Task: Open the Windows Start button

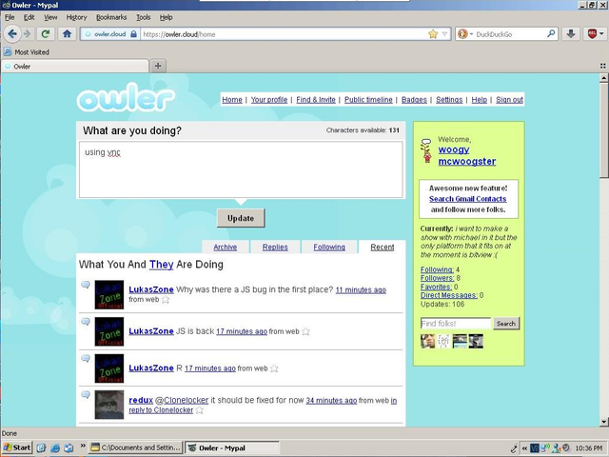Action: pos(17,447)
